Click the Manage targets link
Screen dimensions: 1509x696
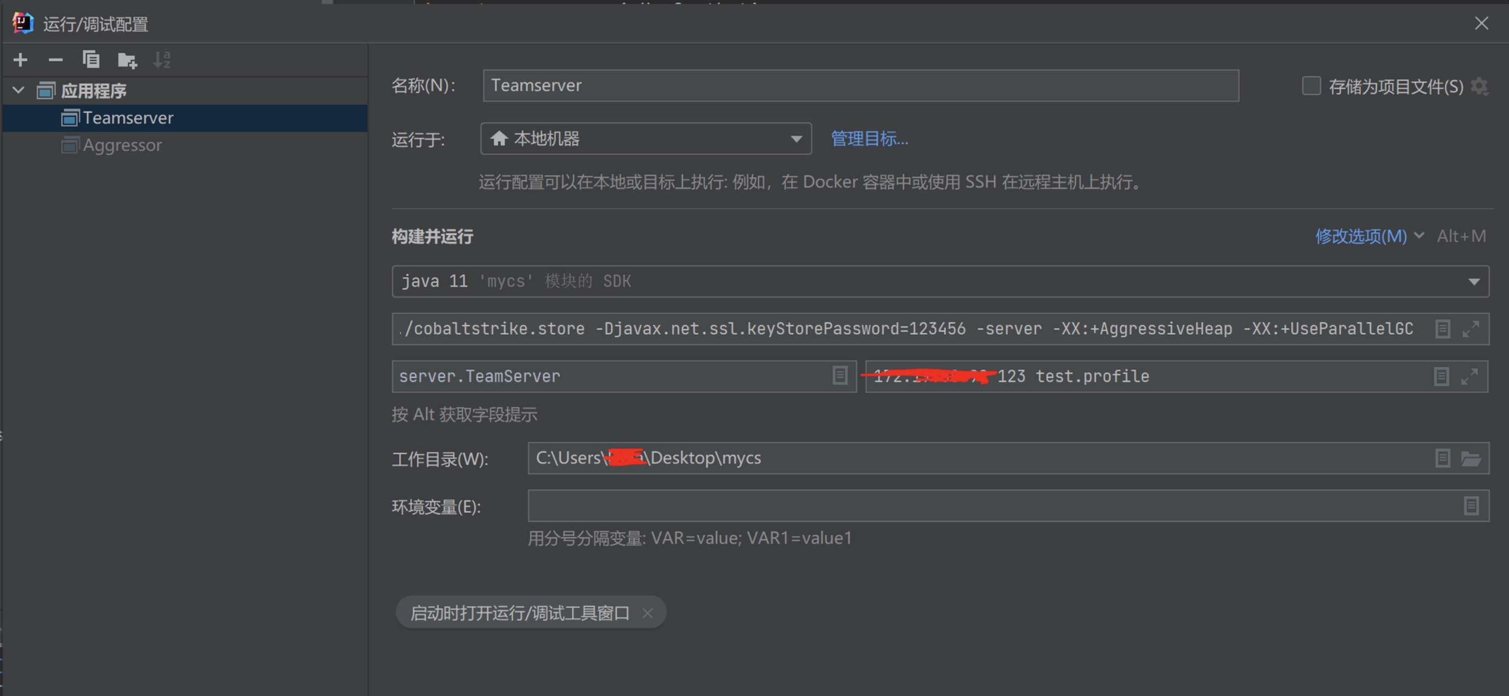(869, 139)
